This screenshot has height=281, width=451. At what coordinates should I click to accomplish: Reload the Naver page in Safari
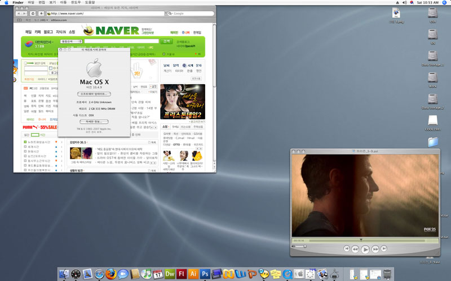(33, 13)
